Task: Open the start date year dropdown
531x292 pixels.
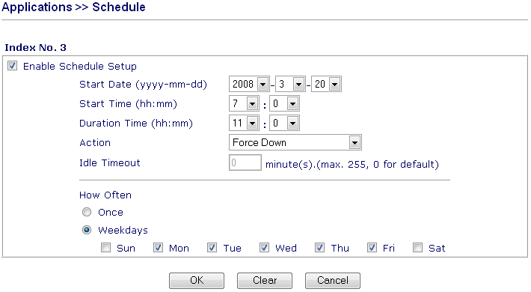Action: [249, 84]
